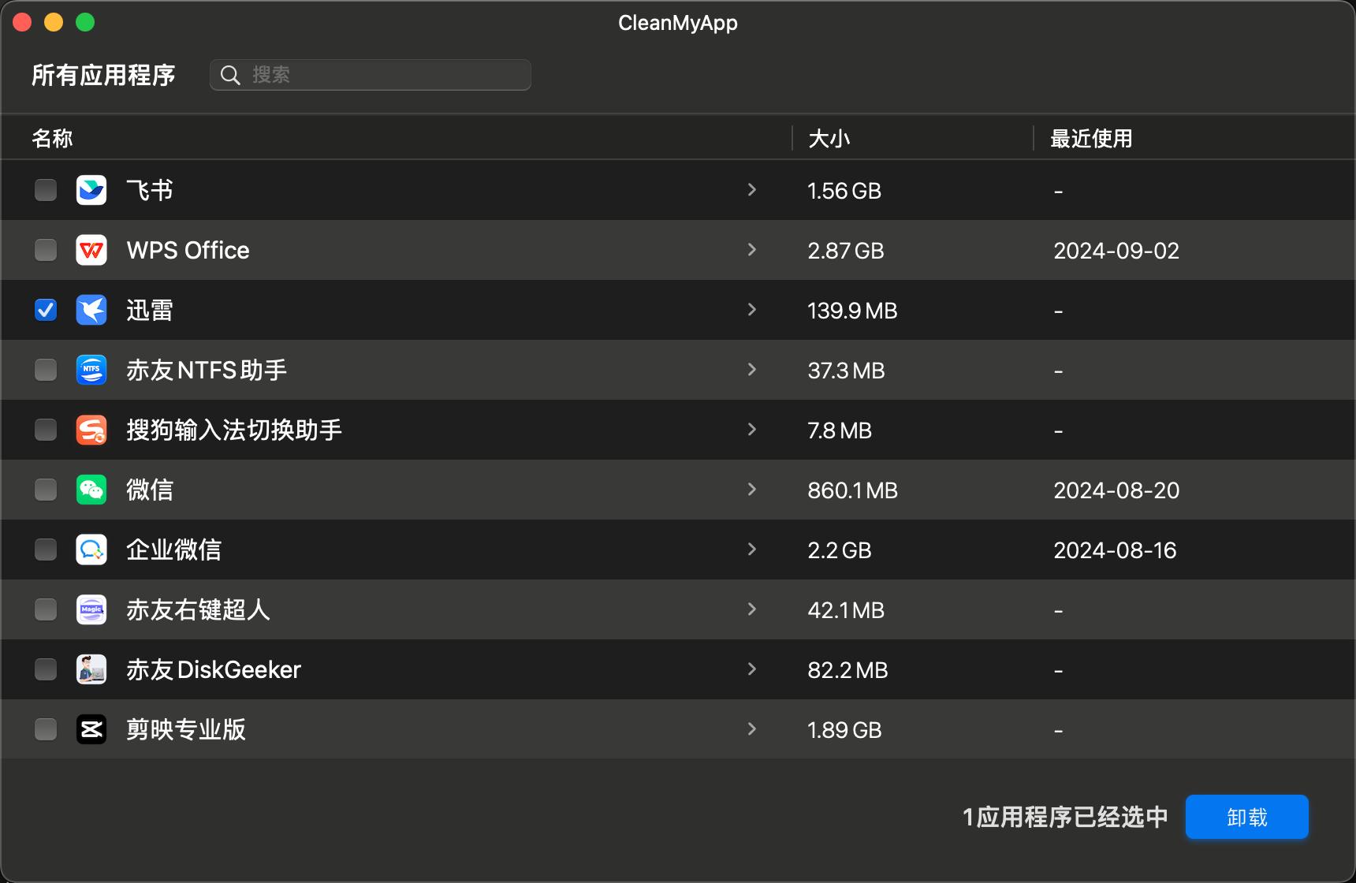Screen dimensions: 1356x883
Task: Click the 2024-08-16 date
Action: pos(1115,550)
